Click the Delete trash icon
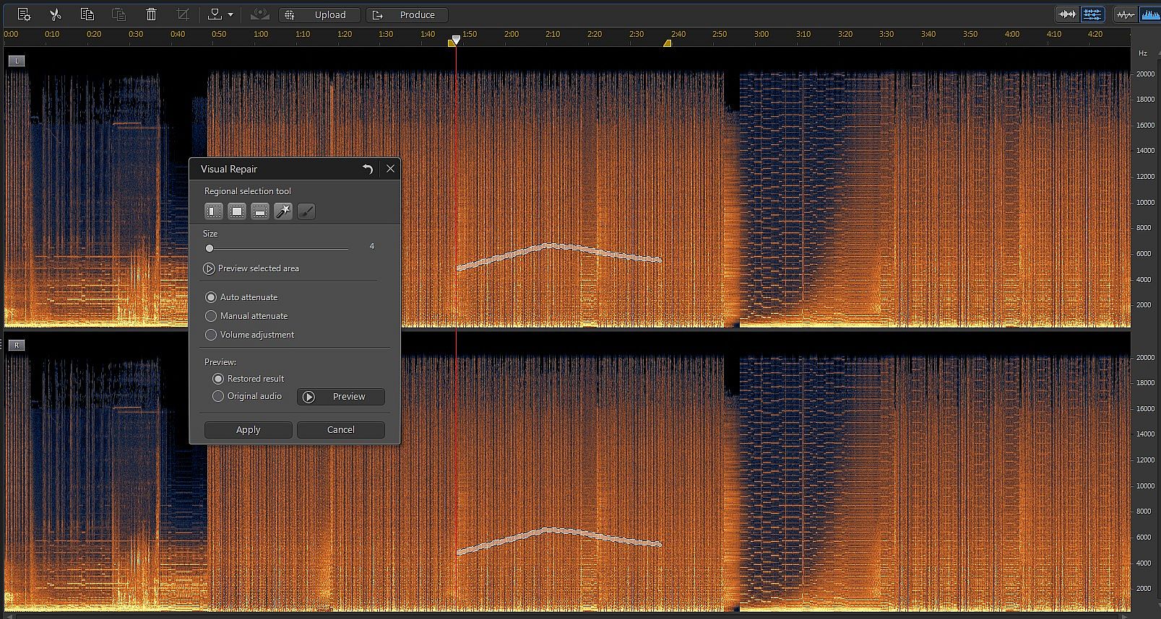Viewport: 1161px width, 619px height. click(151, 14)
